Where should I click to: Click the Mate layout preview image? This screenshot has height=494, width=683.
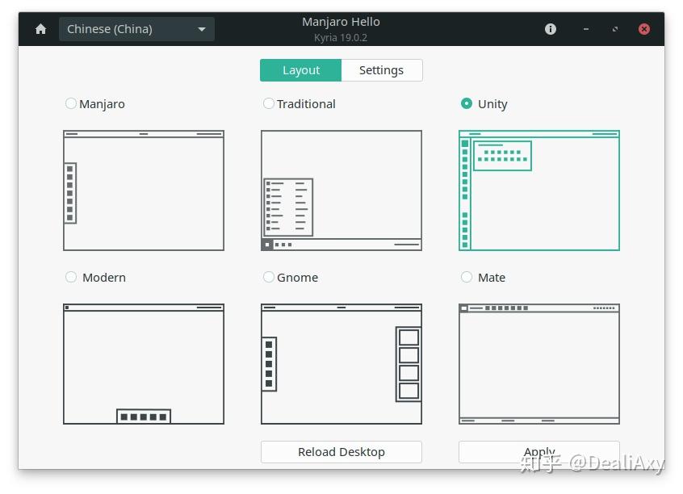pyautogui.click(x=539, y=364)
